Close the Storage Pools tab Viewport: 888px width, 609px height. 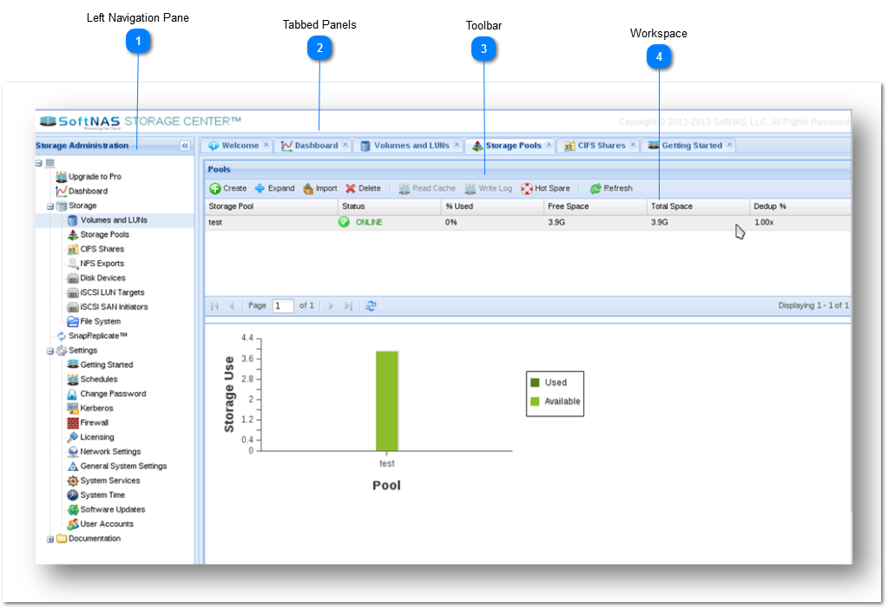coord(549,145)
